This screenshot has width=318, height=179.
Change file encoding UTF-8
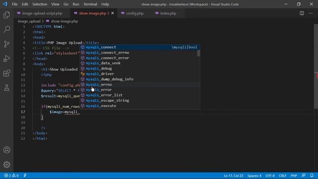(x=270, y=176)
